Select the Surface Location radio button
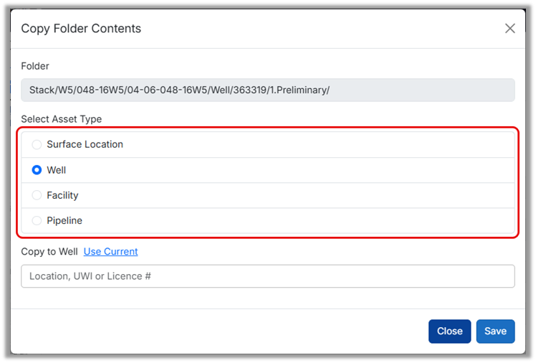The height and width of the screenshot is (363, 536). click(37, 144)
